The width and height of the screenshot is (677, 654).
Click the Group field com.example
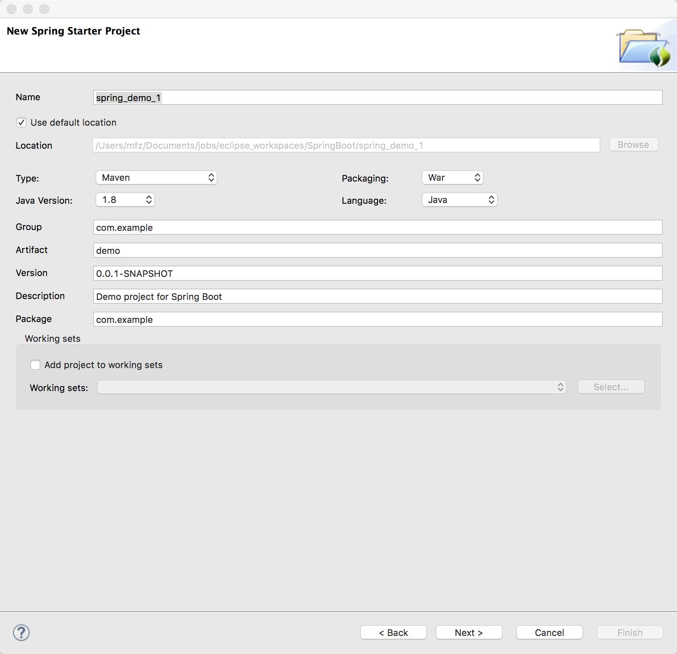coord(378,227)
